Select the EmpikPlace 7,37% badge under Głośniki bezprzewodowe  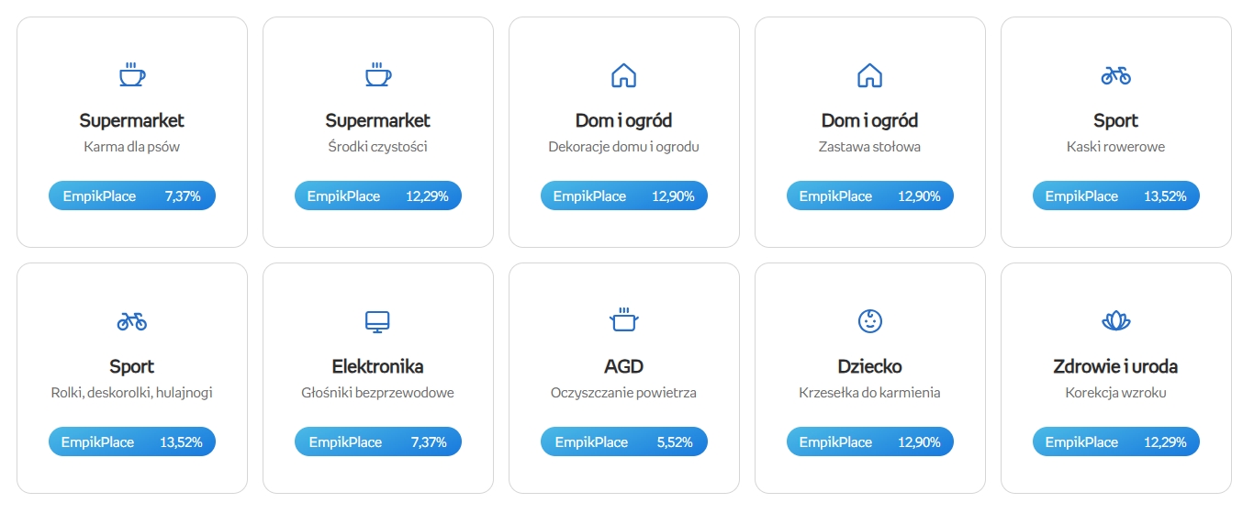pyautogui.click(x=378, y=441)
